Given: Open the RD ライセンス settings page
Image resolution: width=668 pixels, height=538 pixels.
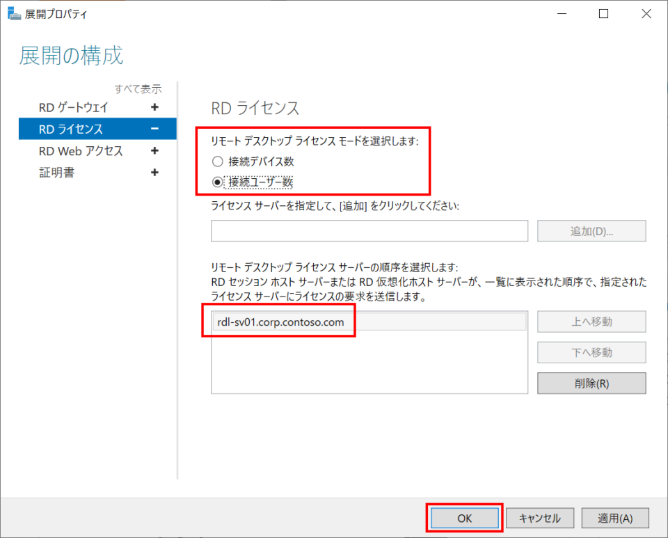Looking at the screenshot, I should [x=97, y=129].
